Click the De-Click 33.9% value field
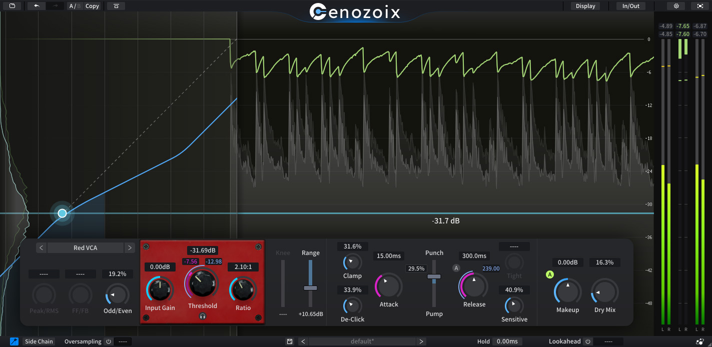 tap(352, 290)
